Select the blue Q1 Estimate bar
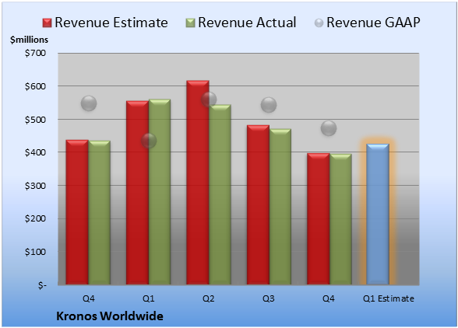Image resolution: width=458 pixels, height=328 pixels. pos(378,214)
